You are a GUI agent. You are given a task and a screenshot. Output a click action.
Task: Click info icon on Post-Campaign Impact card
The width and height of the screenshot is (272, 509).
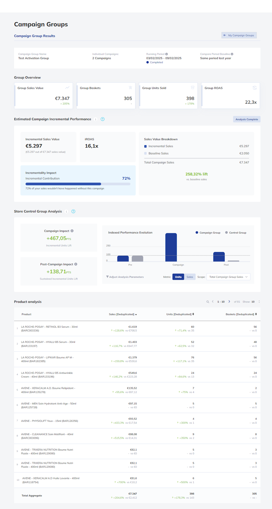point(76,264)
